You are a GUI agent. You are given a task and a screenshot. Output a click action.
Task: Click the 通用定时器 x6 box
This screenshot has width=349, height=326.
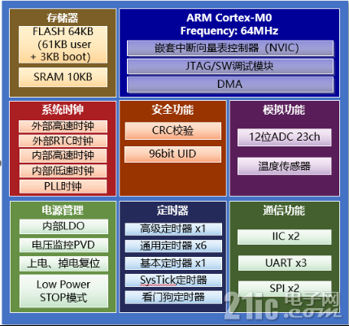coord(173,246)
